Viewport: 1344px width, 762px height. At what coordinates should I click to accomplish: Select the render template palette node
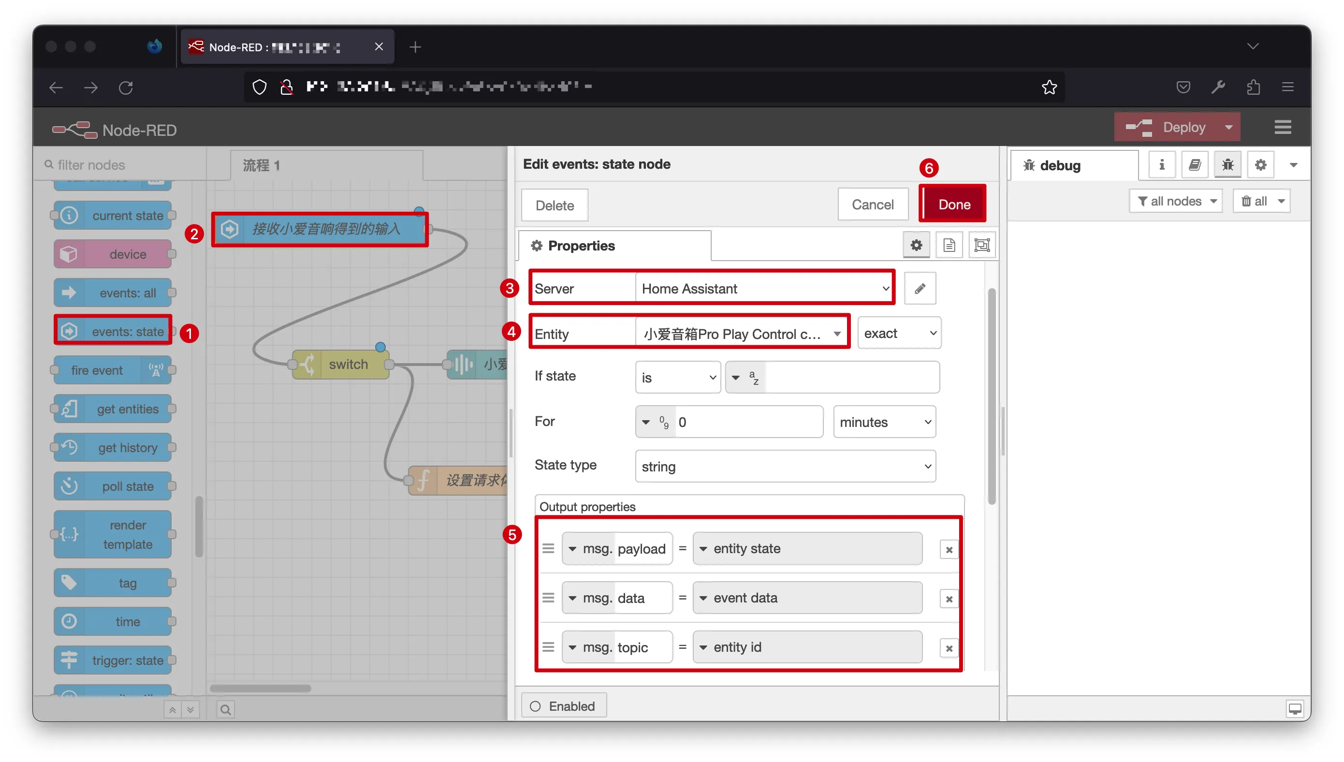pyautogui.click(x=113, y=534)
